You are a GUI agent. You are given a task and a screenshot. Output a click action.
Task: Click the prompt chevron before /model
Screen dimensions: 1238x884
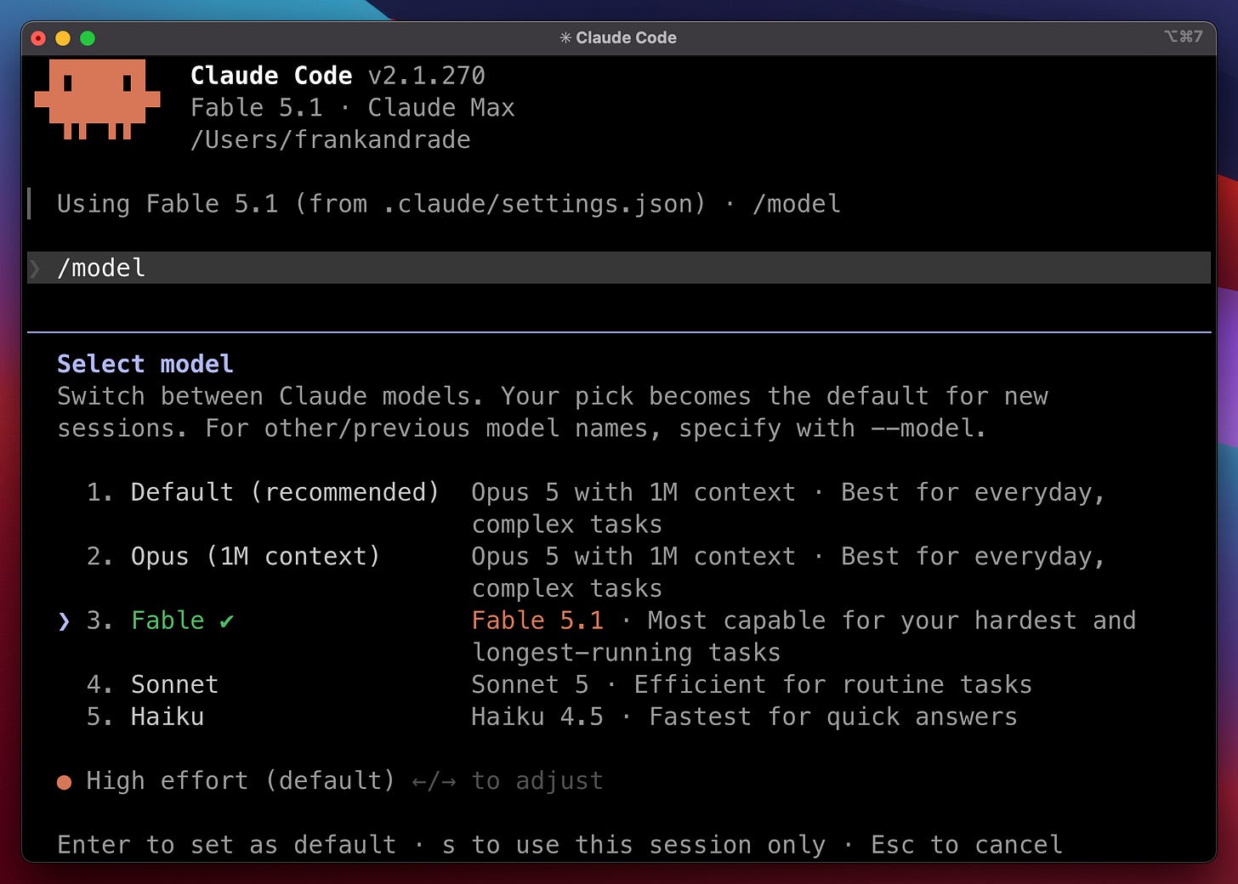[35, 269]
